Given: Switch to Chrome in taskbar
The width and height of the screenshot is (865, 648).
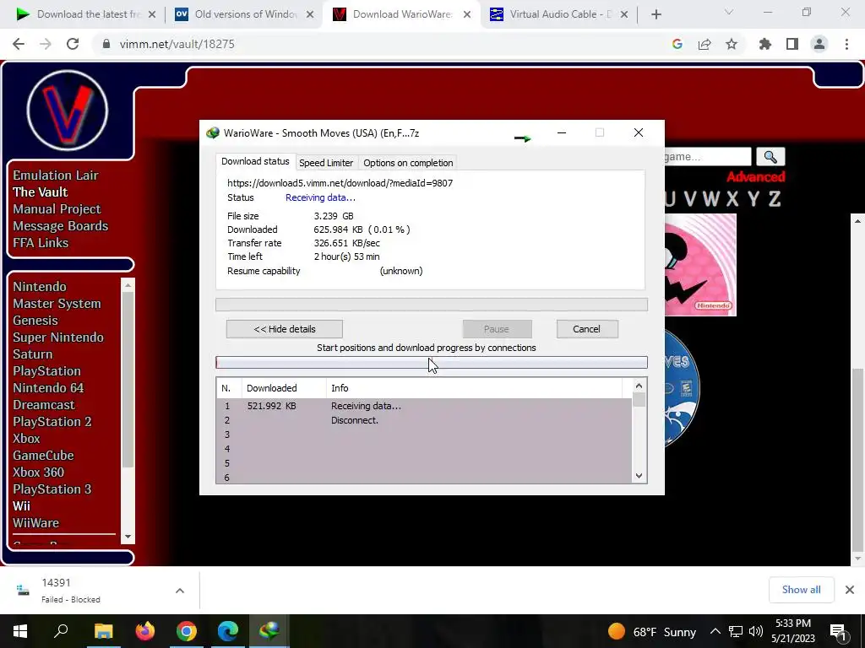Looking at the screenshot, I should click(x=187, y=631).
